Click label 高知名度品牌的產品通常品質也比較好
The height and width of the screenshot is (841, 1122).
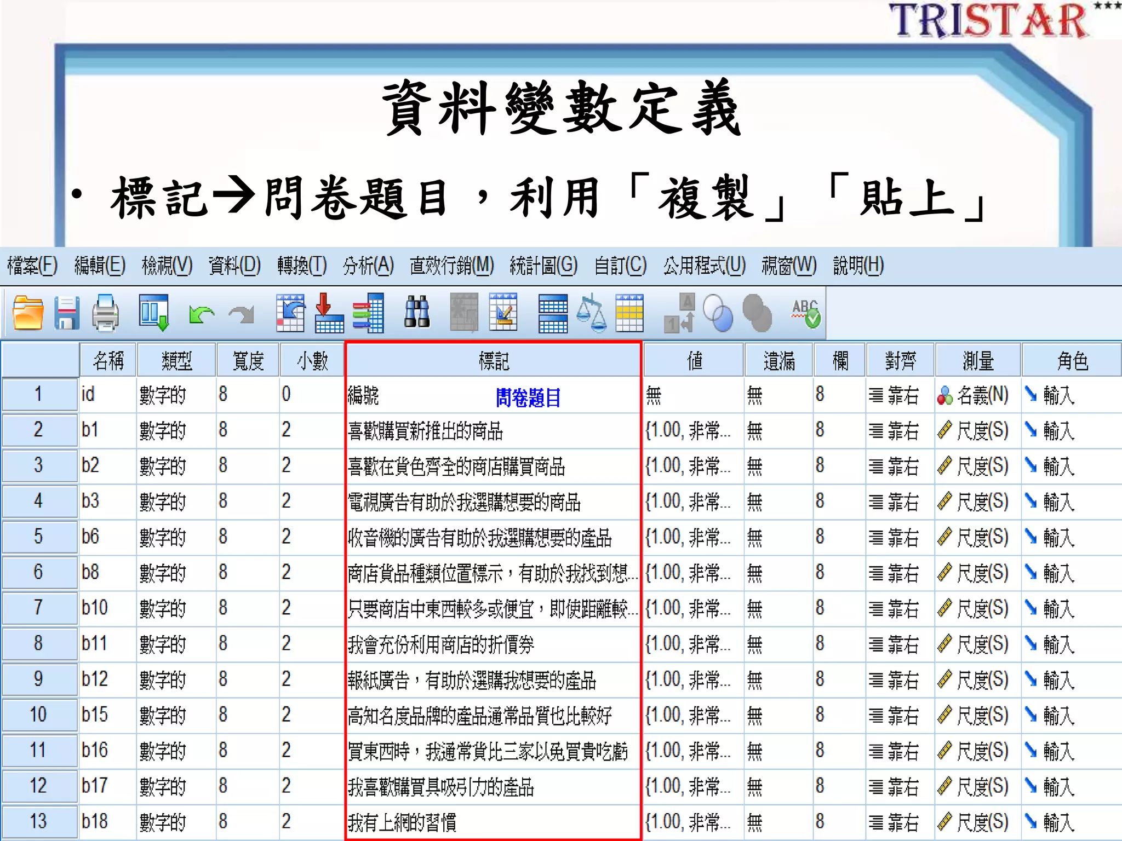(480, 716)
